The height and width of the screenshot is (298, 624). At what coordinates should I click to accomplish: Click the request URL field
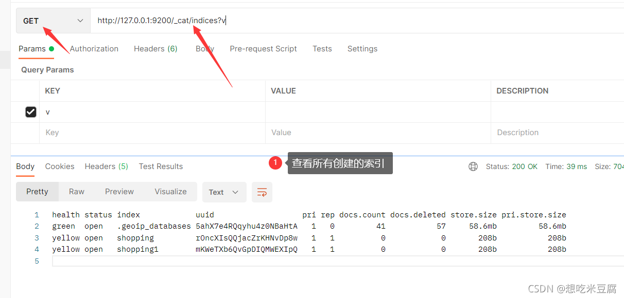coord(357,21)
